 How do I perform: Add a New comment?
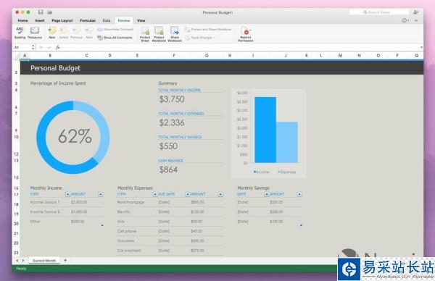pos(52,33)
